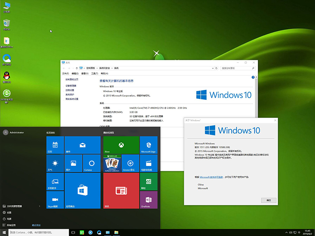Expand File Explorer (文件资源管理器) jump list arrow
The width and height of the screenshot is (315, 236).
40,206
